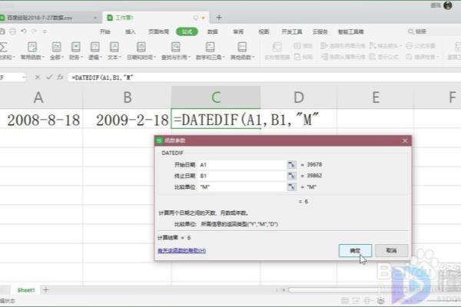
Task: Open the 日期和时间 date and time functions
Action: pos(141,51)
